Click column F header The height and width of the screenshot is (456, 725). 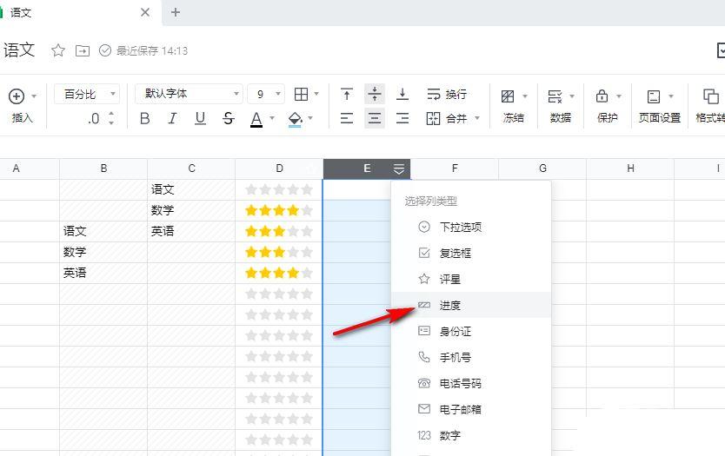tap(455, 169)
